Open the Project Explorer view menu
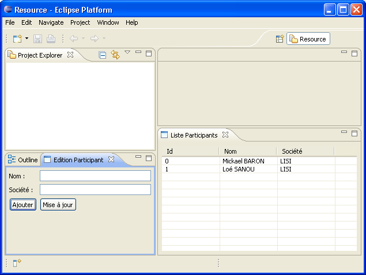Image resolution: width=366 pixels, height=275 pixels. pyautogui.click(x=127, y=53)
